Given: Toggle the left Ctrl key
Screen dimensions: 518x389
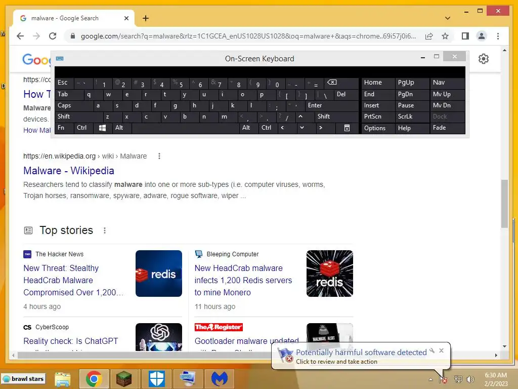Looking at the screenshot, I should pos(83,128).
